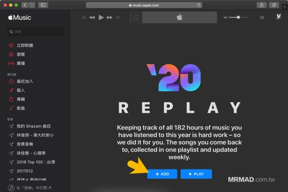This screenshot has height=192, width=288.
Task: Open the account profile avatar
Action: [x=278, y=17]
